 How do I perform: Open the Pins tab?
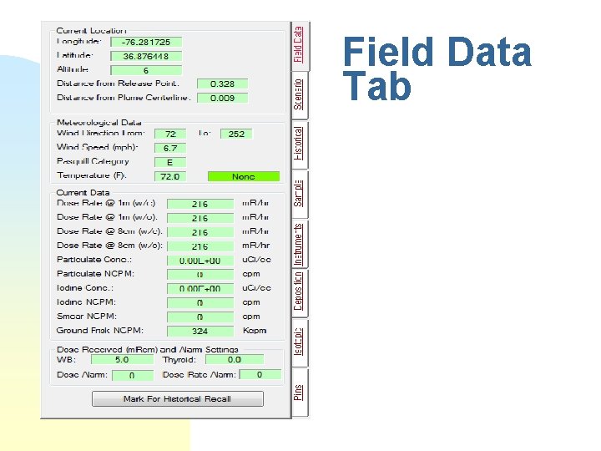click(x=300, y=393)
